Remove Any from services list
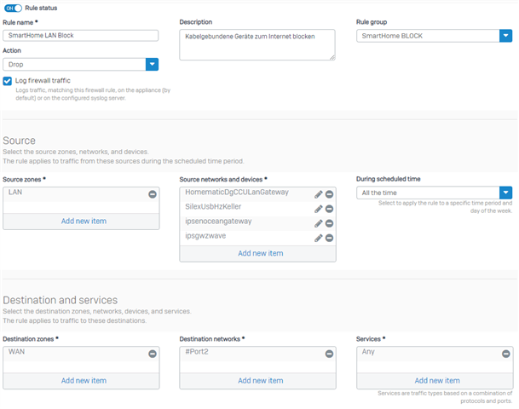 point(505,354)
